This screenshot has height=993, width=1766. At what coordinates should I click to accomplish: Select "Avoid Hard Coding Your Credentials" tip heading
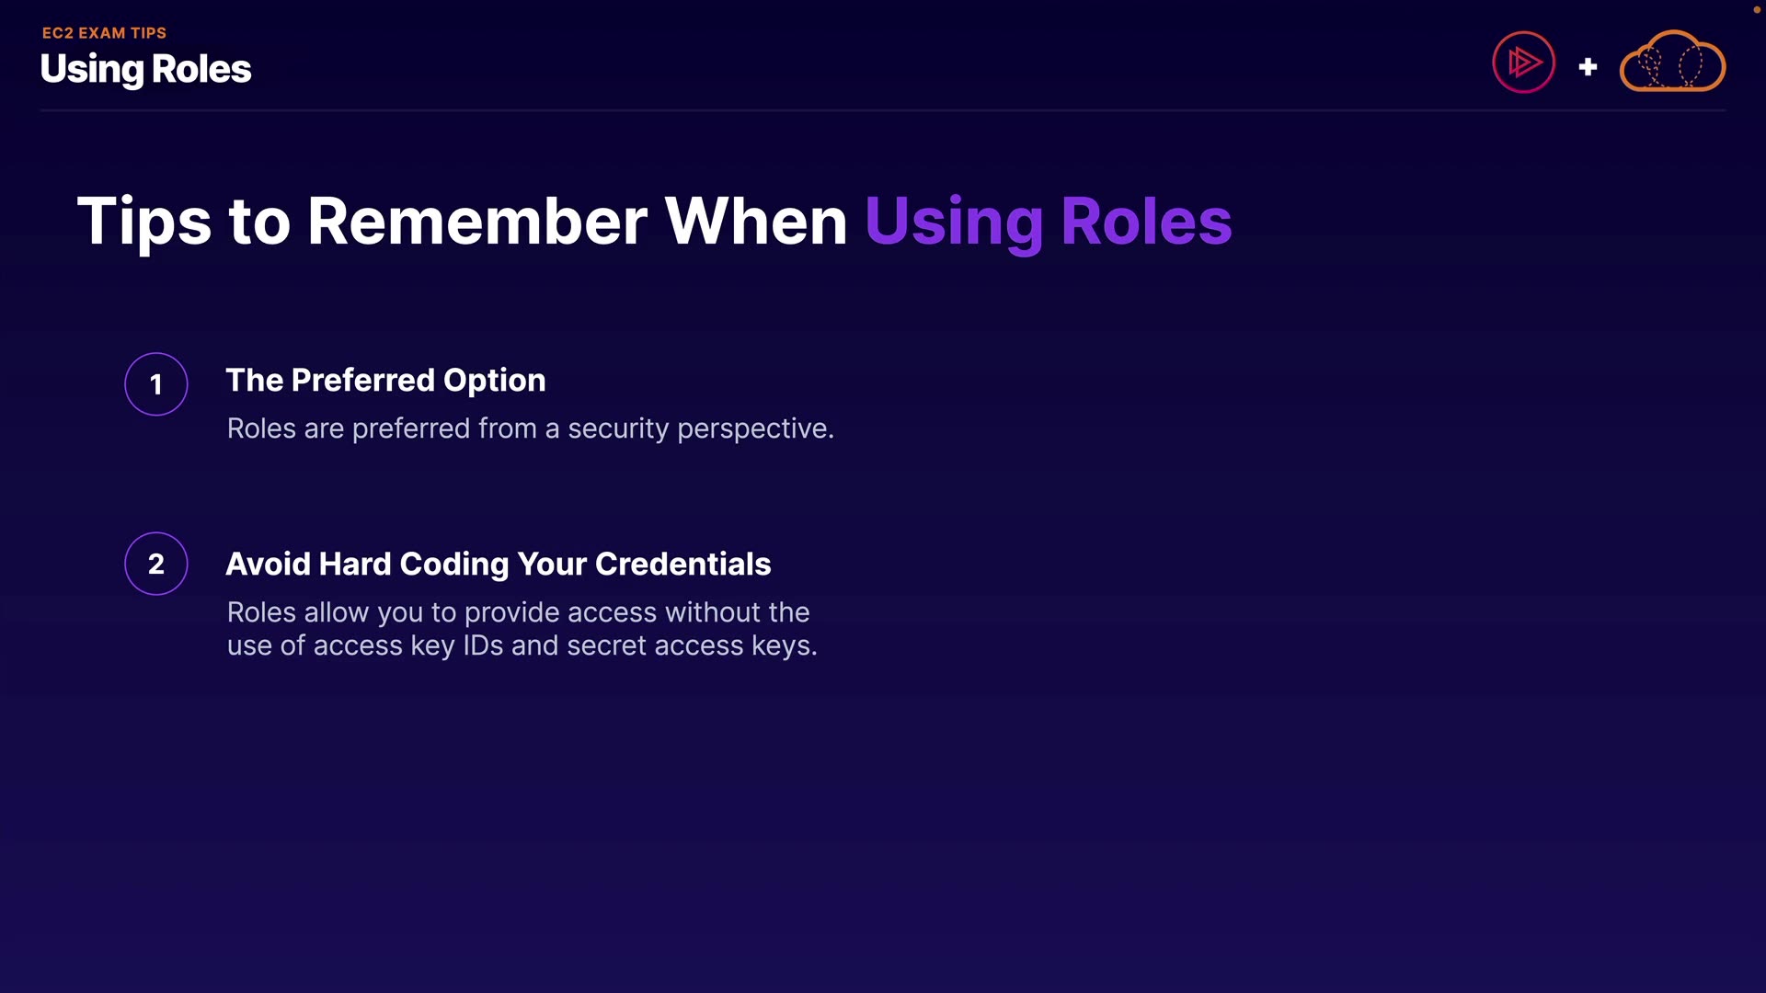498,565
